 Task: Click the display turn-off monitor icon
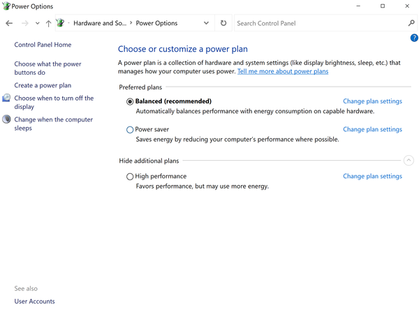[x=6, y=98]
